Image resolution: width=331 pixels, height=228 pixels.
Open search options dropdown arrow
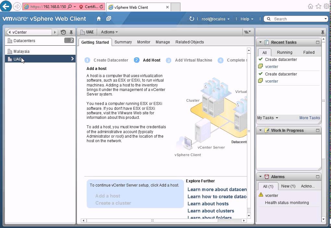tap(325, 19)
